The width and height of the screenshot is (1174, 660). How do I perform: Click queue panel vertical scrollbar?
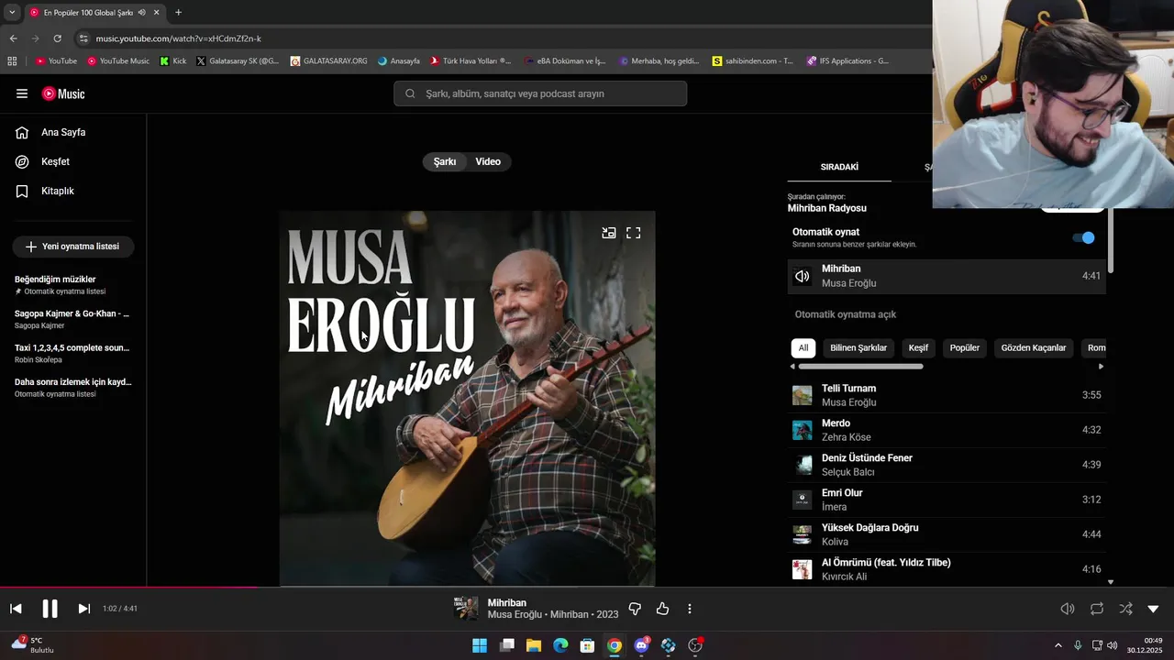[1111, 240]
